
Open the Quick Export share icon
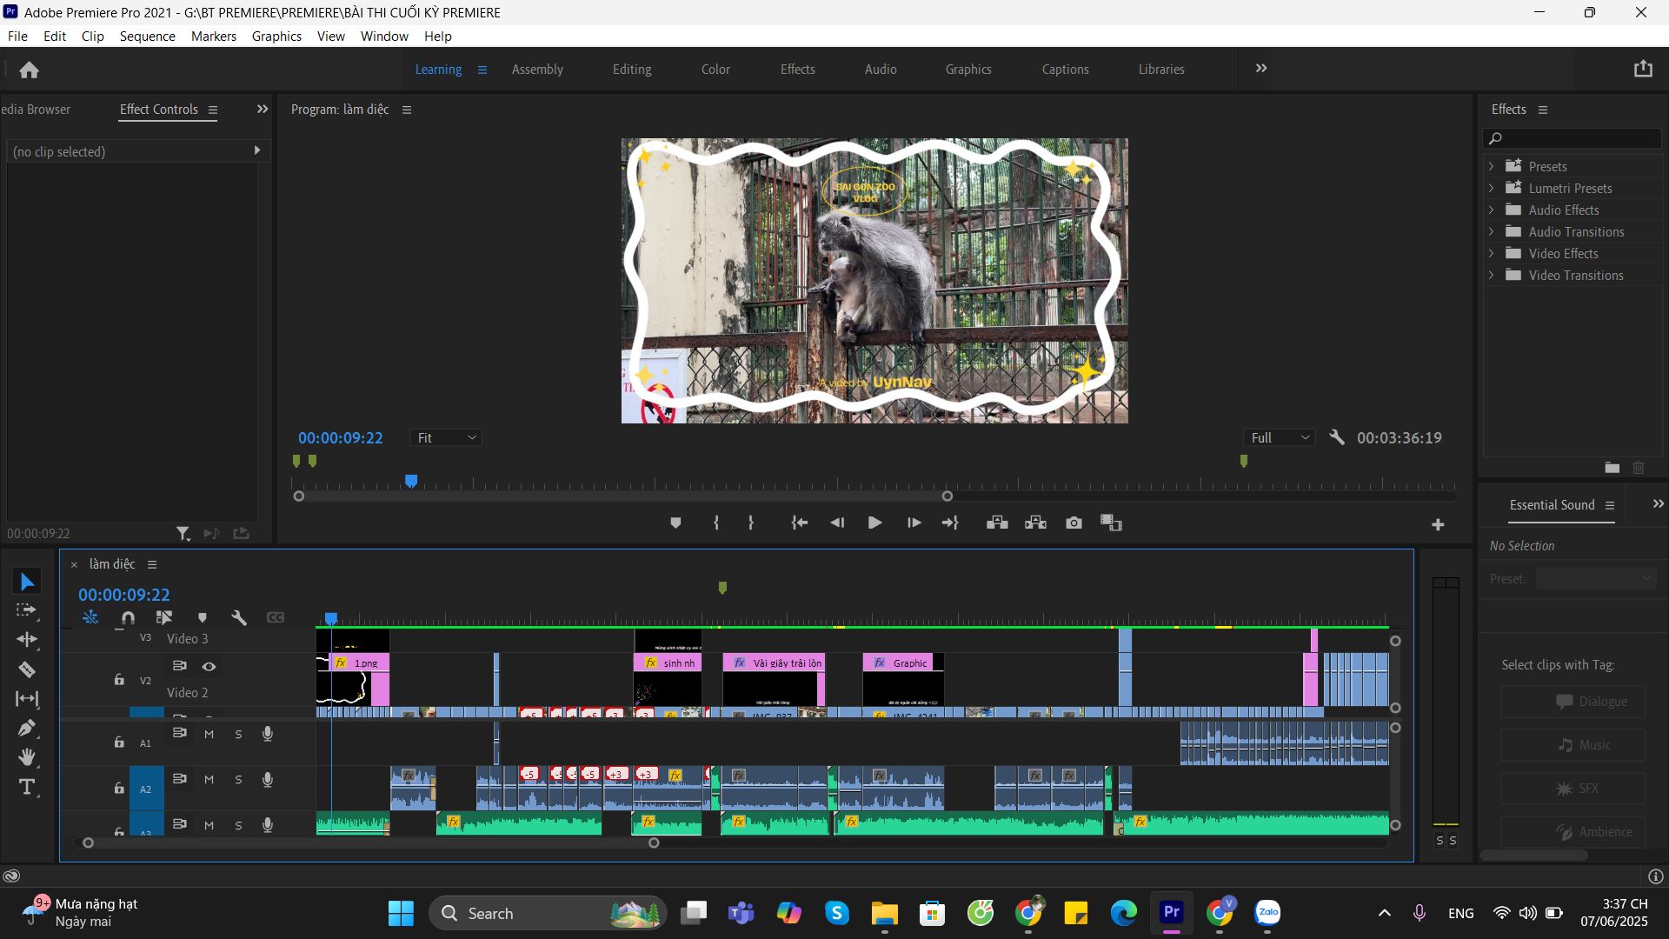click(1642, 69)
